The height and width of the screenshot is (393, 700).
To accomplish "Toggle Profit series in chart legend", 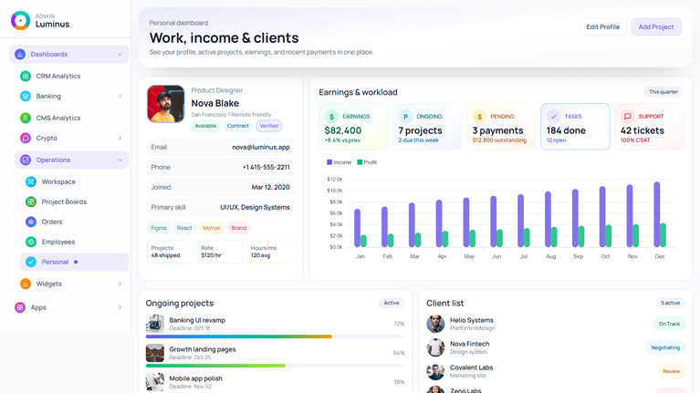I will coord(367,162).
